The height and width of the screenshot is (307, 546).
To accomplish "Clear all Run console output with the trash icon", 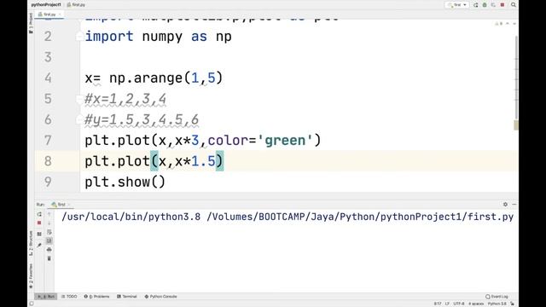I will 49,258.
